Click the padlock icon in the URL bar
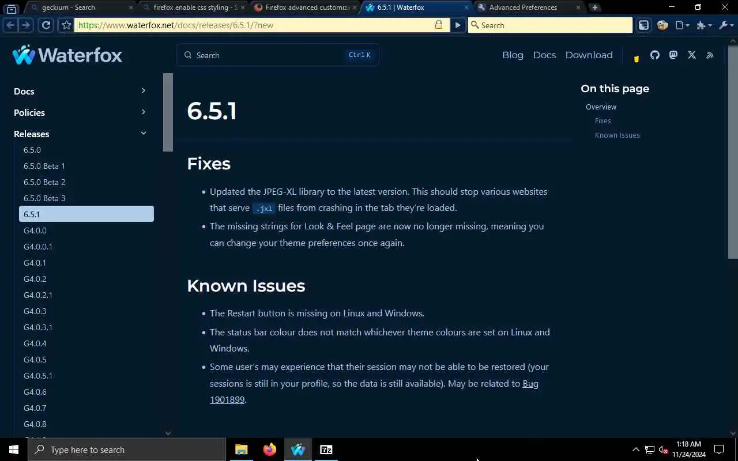 coord(439,25)
